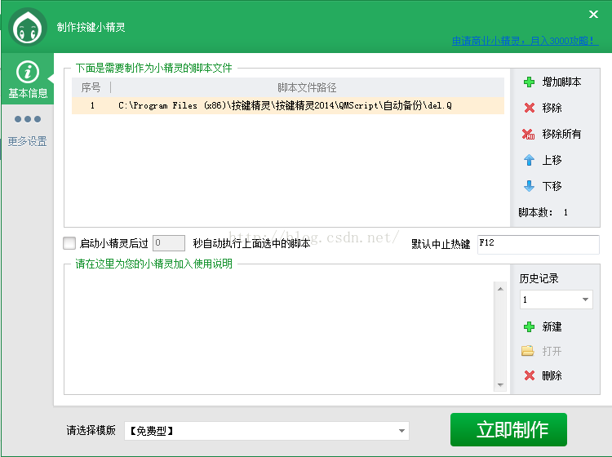612x457 pixels.
Task: Select script row 1 with del.Q path
Action: click(288, 106)
